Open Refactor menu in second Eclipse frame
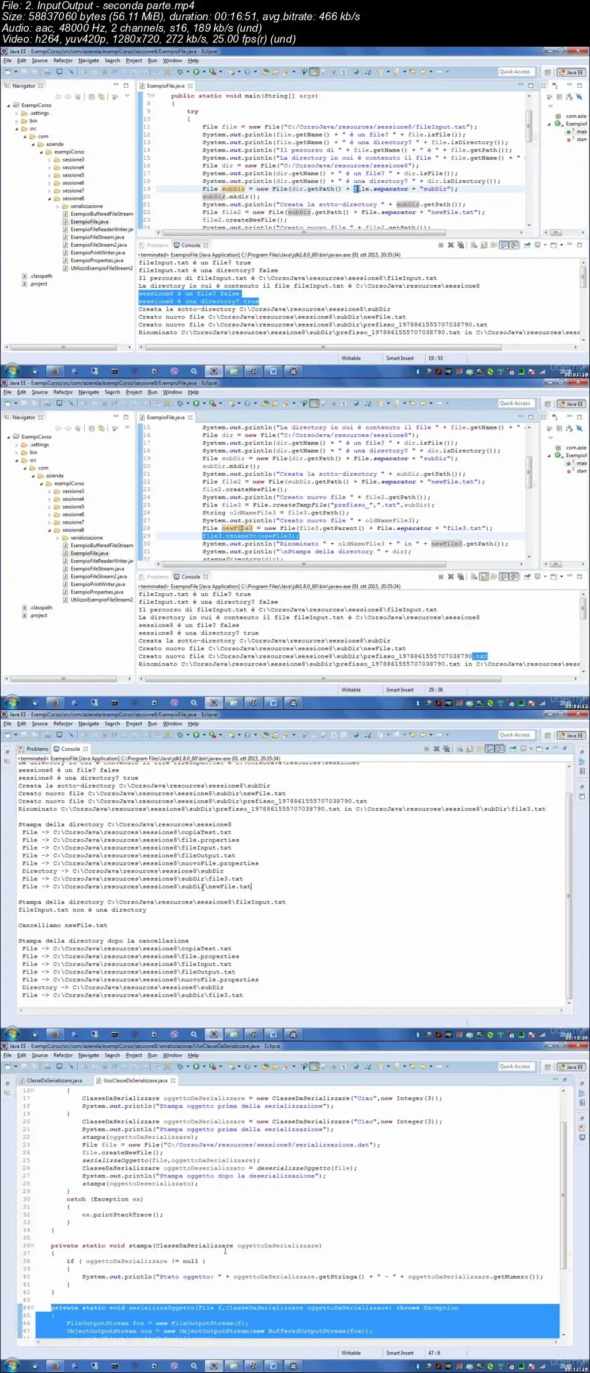The width and height of the screenshot is (590, 1373). coord(63,392)
